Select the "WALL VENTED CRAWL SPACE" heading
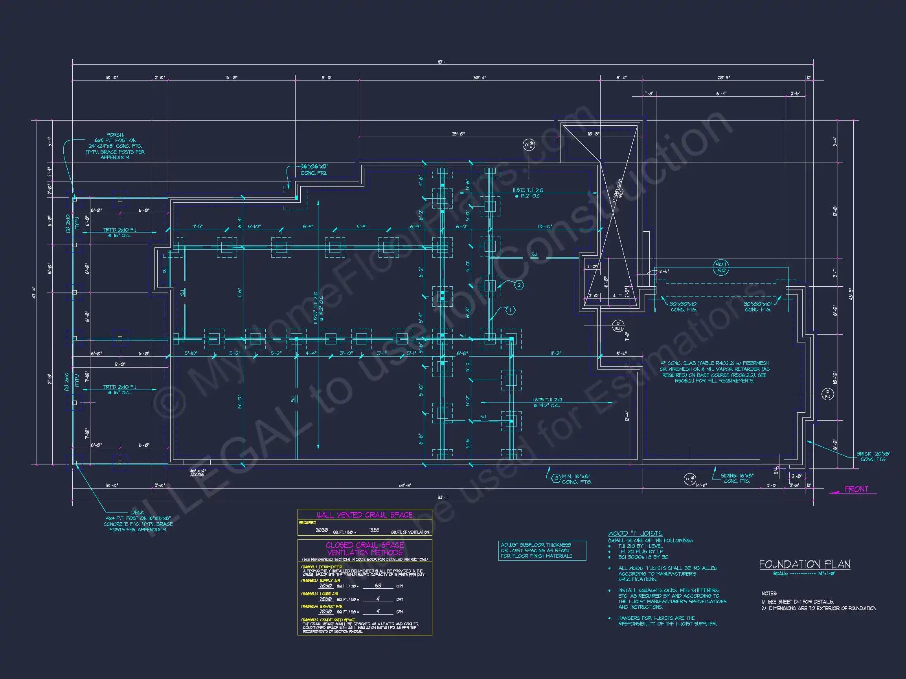The height and width of the screenshot is (679, 906). (x=364, y=514)
